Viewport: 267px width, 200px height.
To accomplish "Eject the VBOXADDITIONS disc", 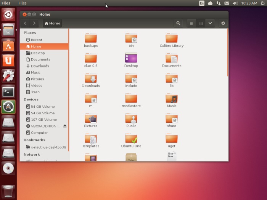I will (x=65, y=126).
